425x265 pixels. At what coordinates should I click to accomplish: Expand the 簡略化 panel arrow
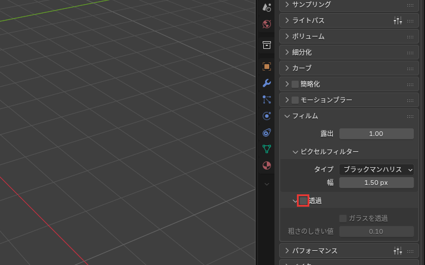pos(287,84)
